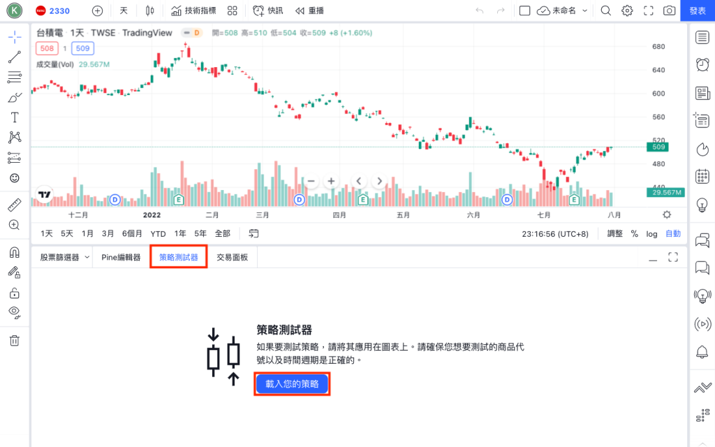Expand the 未命名 layout dropdown arrow
This screenshot has height=447, width=715.
[x=584, y=10]
